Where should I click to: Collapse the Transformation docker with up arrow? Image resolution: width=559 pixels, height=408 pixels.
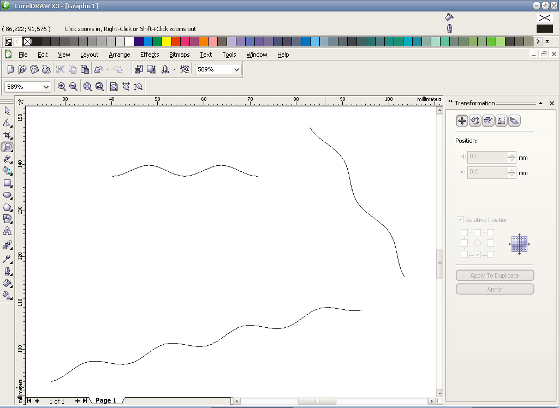point(541,103)
